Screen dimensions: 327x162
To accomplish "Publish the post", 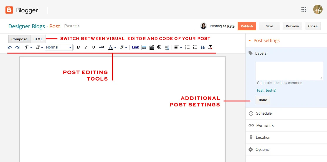I will click(x=247, y=26).
